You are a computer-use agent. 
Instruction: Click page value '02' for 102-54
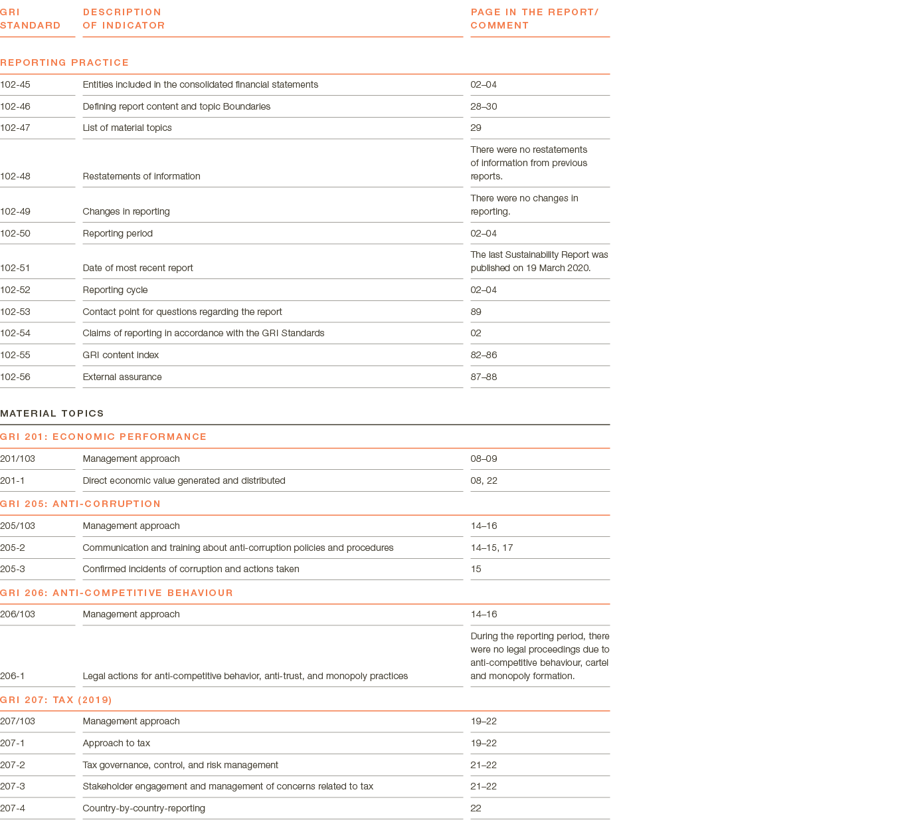tap(476, 333)
